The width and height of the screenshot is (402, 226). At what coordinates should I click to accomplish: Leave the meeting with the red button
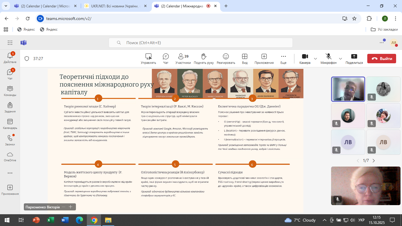pos(382,59)
